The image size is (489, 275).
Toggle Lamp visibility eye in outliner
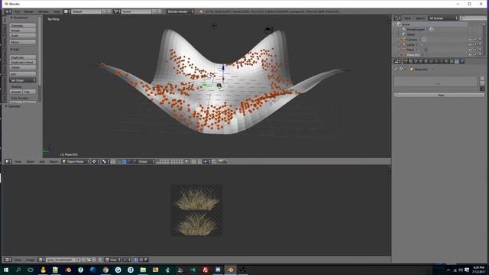tap(470, 44)
